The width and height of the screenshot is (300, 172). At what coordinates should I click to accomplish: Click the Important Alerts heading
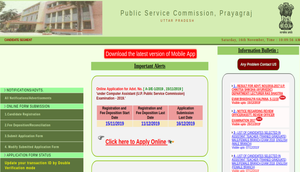point(150,66)
